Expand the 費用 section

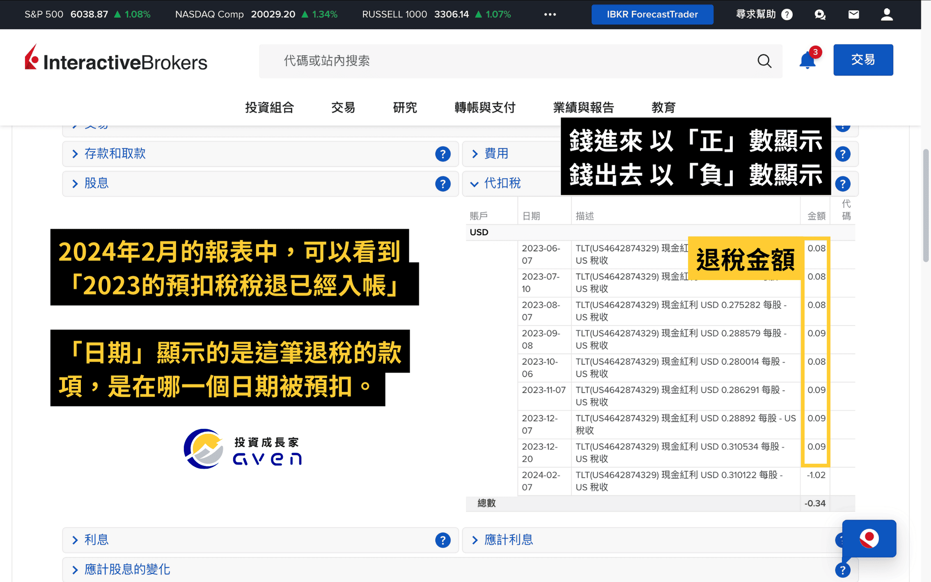[496, 154]
